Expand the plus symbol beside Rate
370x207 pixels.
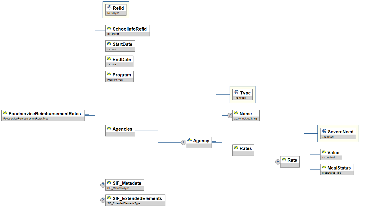[x=277, y=162]
